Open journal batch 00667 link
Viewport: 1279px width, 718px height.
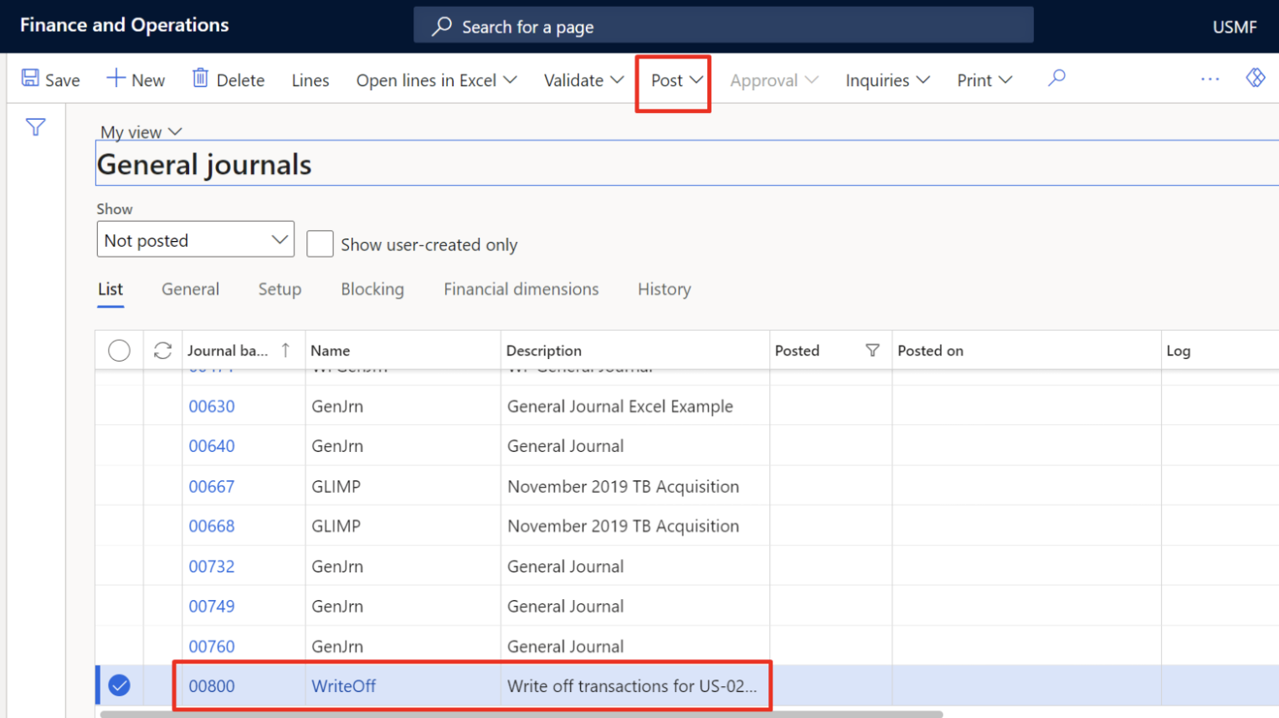pos(211,487)
